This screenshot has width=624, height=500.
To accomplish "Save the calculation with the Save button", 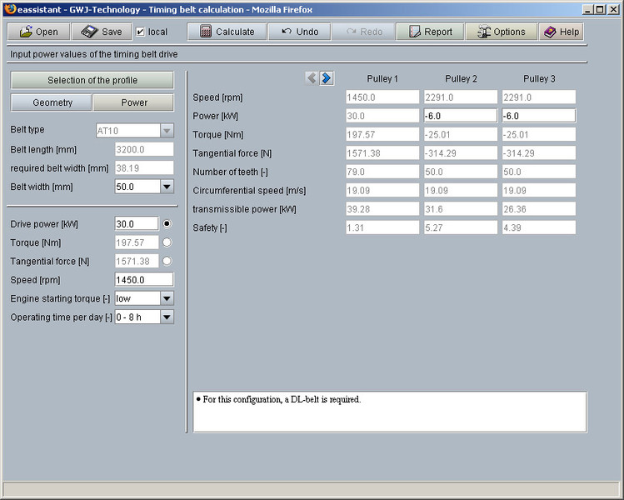I will click(x=102, y=32).
